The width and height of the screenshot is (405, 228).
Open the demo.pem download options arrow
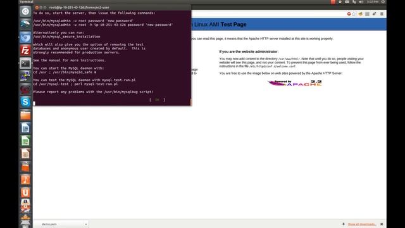pos(86,224)
